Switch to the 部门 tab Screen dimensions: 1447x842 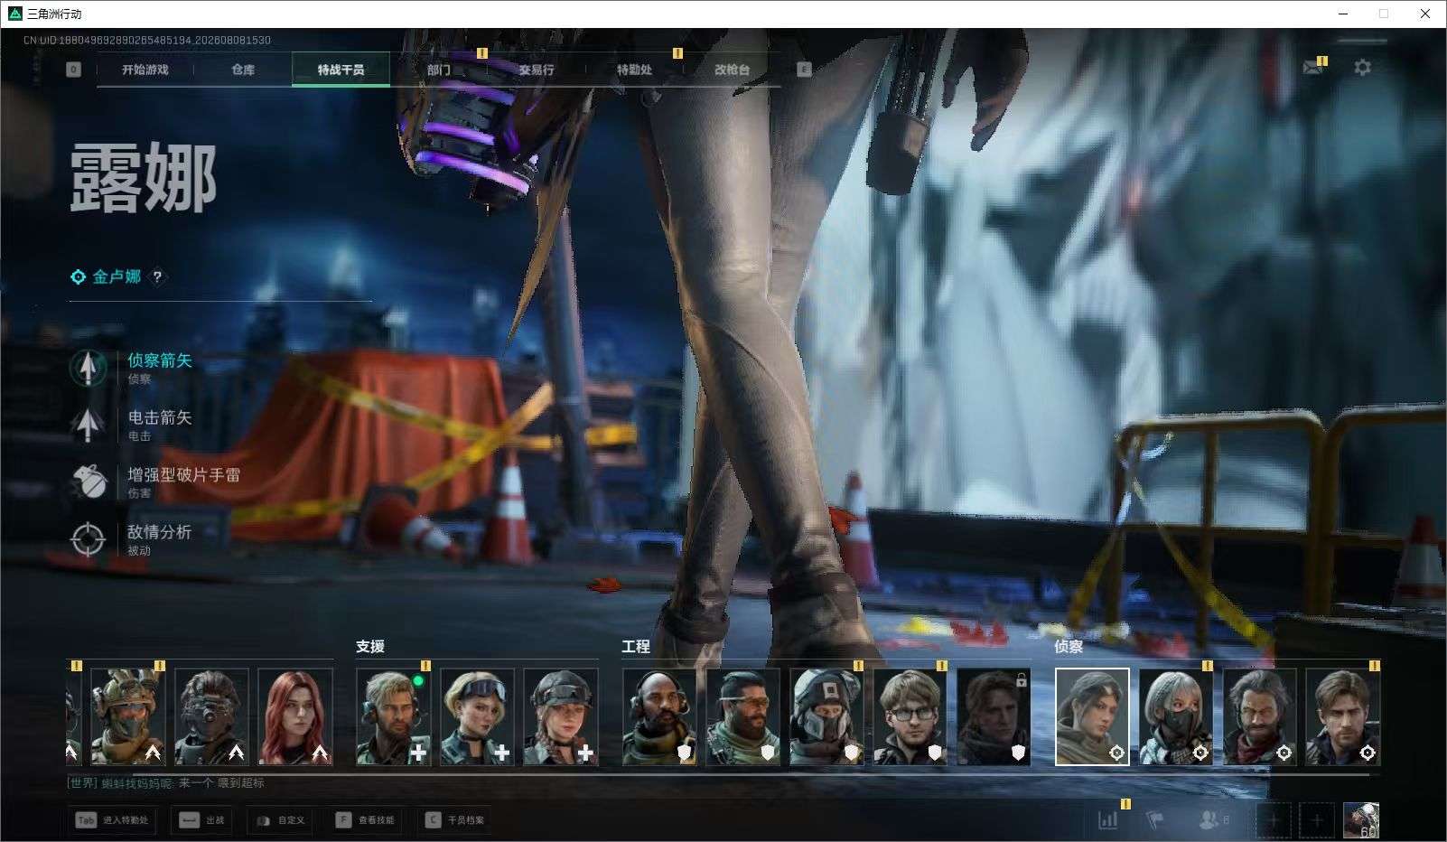[x=439, y=70]
